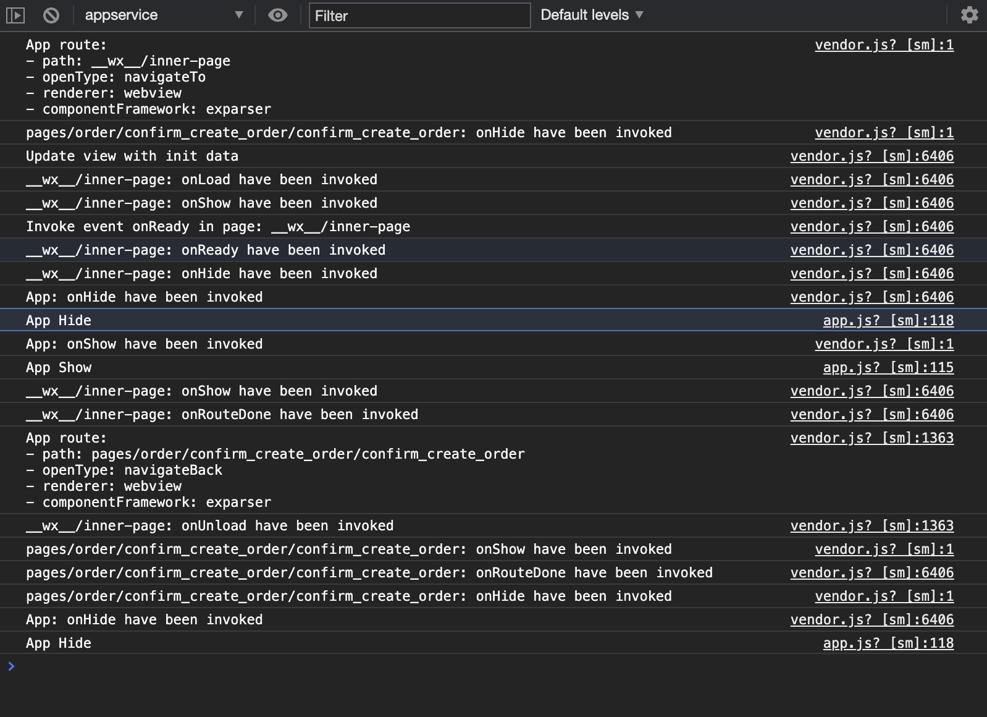Open source link for navigateBack App route entry

[871, 438]
